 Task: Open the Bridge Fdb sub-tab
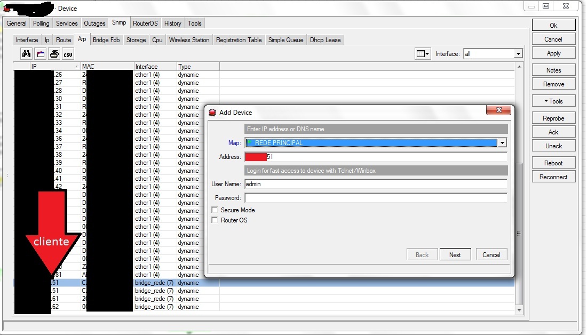click(x=106, y=39)
